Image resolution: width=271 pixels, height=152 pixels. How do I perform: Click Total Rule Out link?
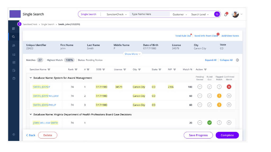[183, 36]
